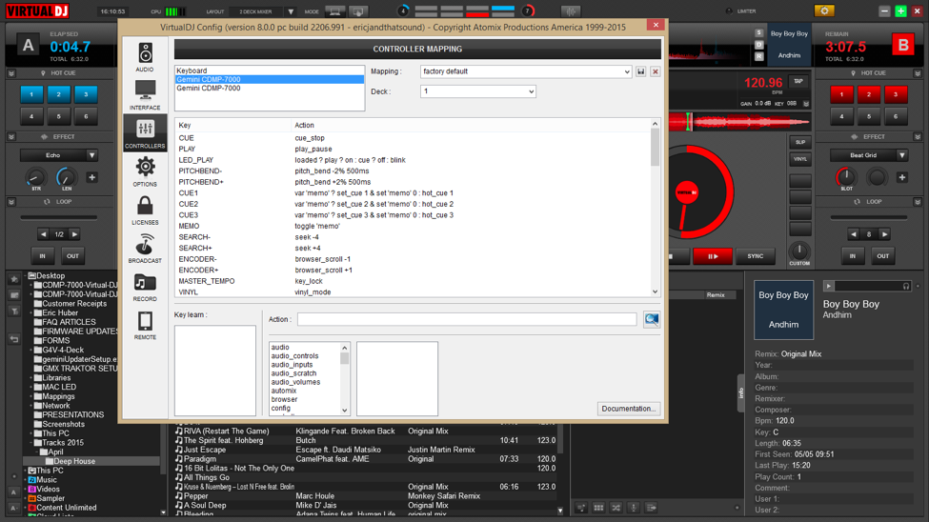Open the Remote section

145,324
